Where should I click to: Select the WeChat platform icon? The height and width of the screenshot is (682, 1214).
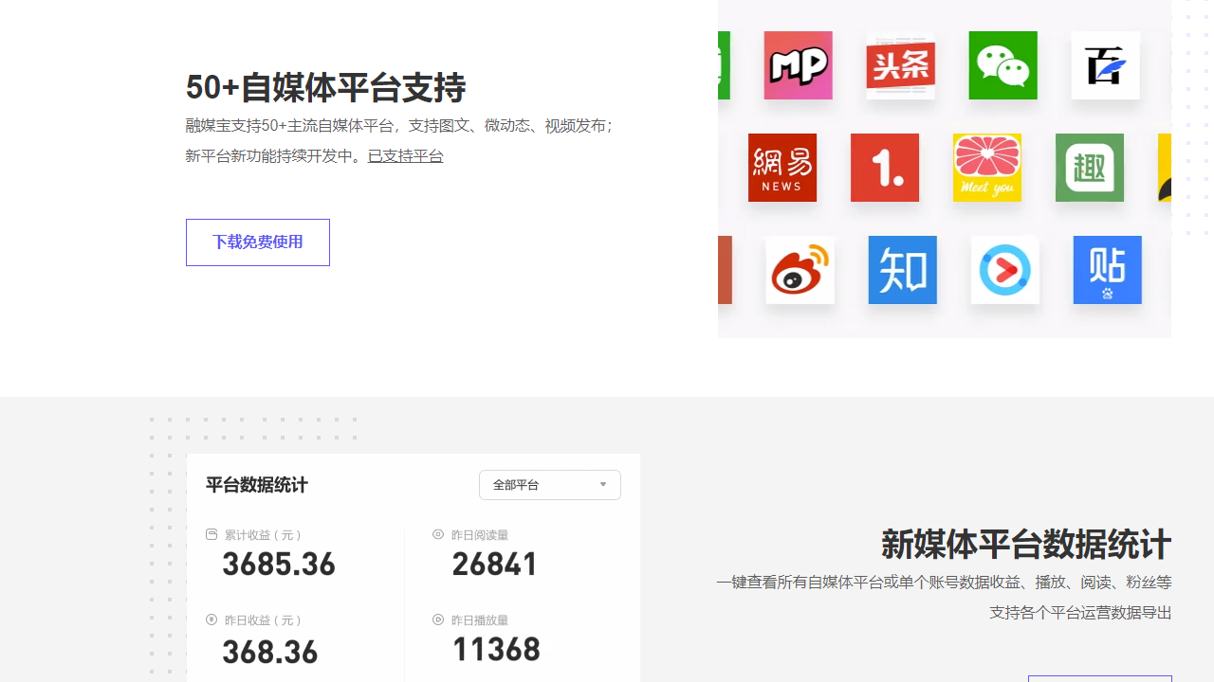coord(1002,65)
